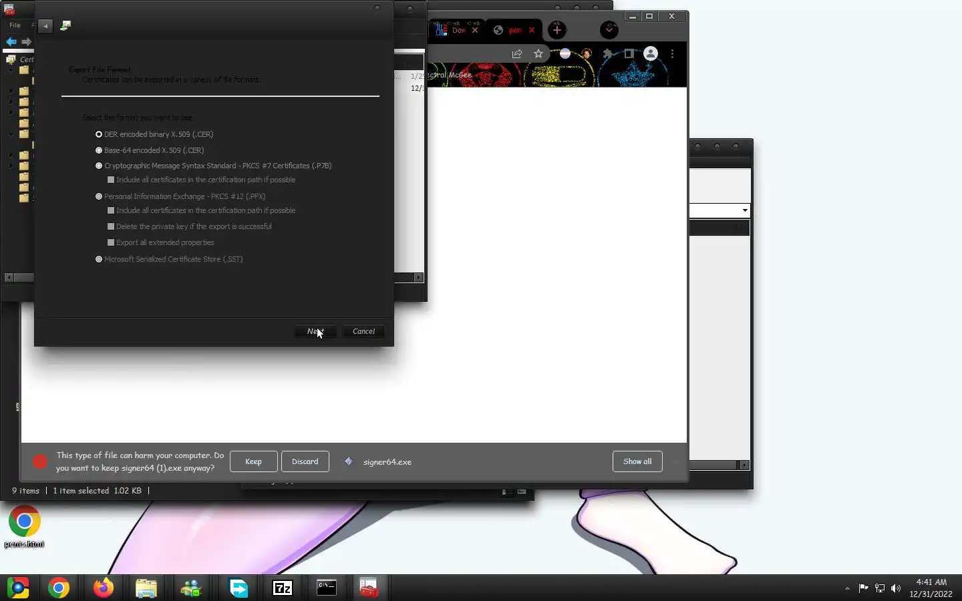The height and width of the screenshot is (601, 962).
Task: Show hidden tray icons arrow
Action: (847, 588)
